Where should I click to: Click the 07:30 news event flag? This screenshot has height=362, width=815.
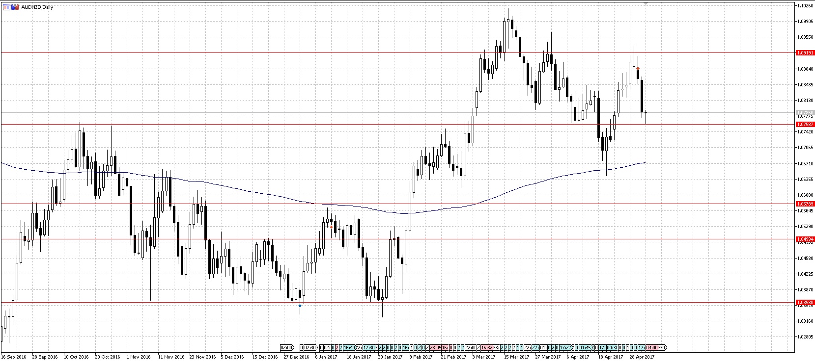pyautogui.click(x=311, y=348)
